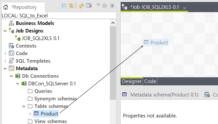Click the 'Properties not available.' text
Screen dimensions: 218x124
[150, 116]
